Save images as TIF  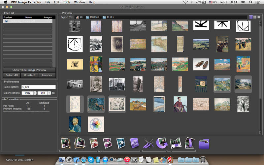(x=121, y=143)
